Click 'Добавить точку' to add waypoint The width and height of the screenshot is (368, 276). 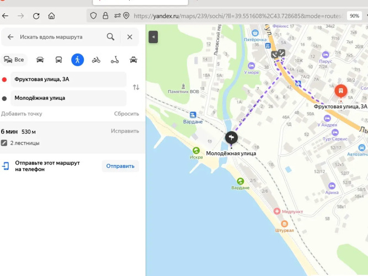click(x=22, y=114)
